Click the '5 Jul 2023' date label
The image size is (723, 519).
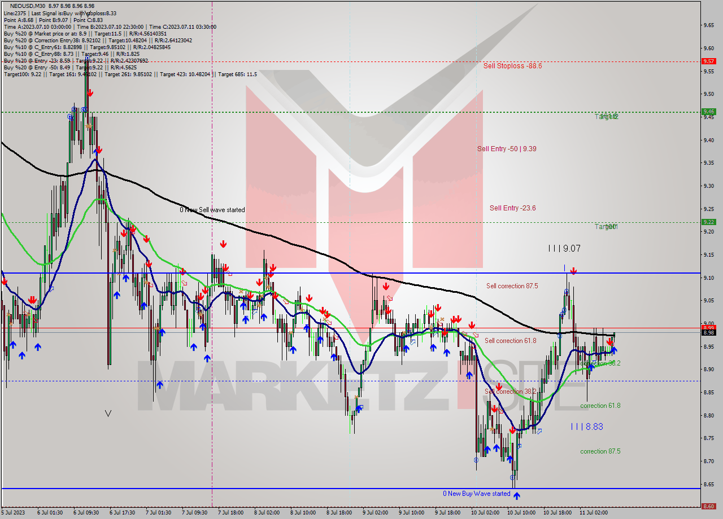pyautogui.click(x=14, y=513)
